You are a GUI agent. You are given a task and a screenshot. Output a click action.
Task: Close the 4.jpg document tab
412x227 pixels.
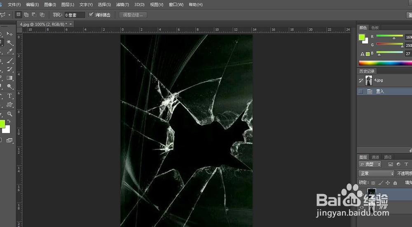(x=70, y=24)
